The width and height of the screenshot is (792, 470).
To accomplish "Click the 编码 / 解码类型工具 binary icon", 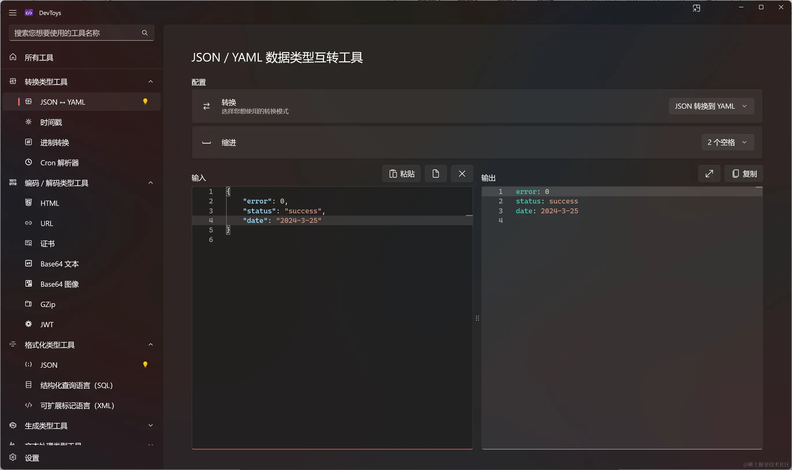I will click(13, 182).
